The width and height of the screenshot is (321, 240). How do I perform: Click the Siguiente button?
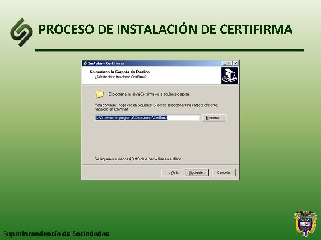(x=197, y=172)
